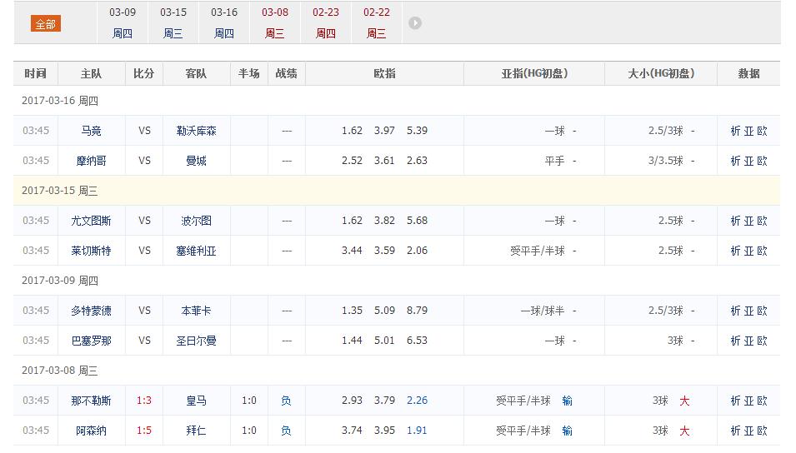Click home team 多特蒙德
Image resolution: width=796 pixels, height=453 pixels.
(92, 311)
